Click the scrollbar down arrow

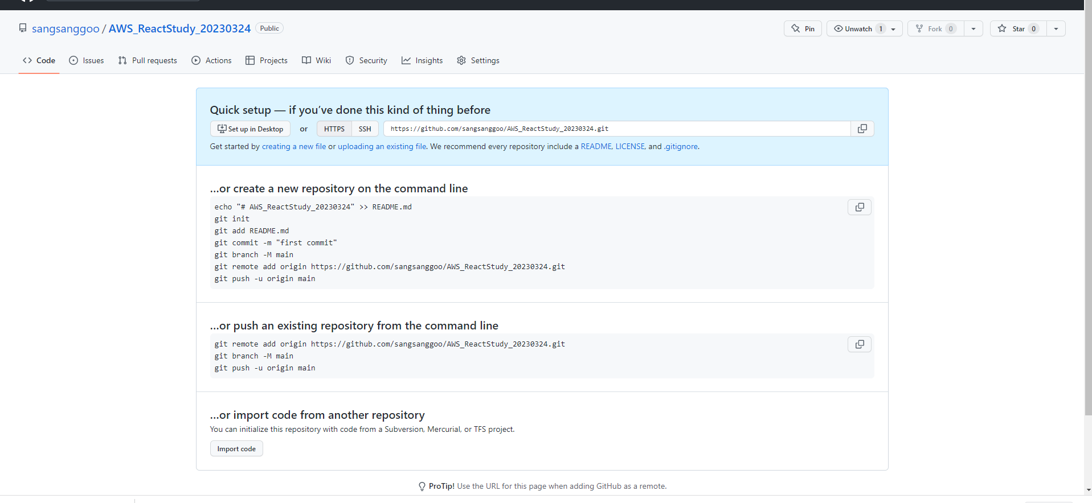coord(1088,490)
